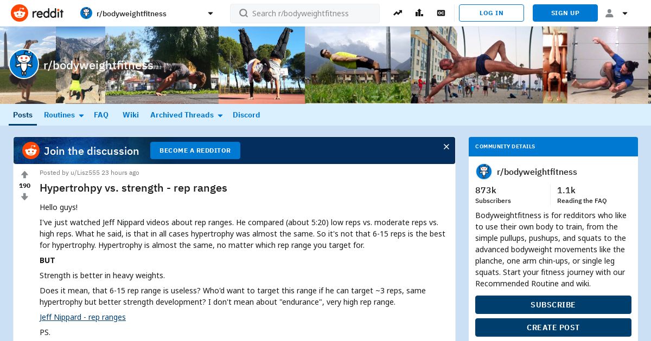
Task: Select the Posts tab
Action: (x=23, y=115)
